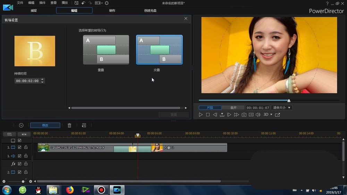Click the undock preview window icon

point(277,115)
